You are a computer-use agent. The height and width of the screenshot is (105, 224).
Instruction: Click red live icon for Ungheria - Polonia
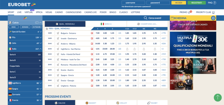92,86
